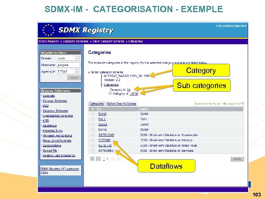The image size is (265, 199).
Task: Go to first page pagination icon
Action: tap(92, 159)
